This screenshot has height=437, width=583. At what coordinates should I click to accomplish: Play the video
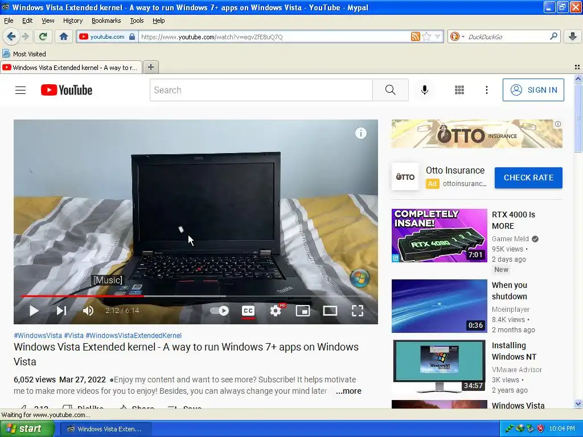coord(34,311)
